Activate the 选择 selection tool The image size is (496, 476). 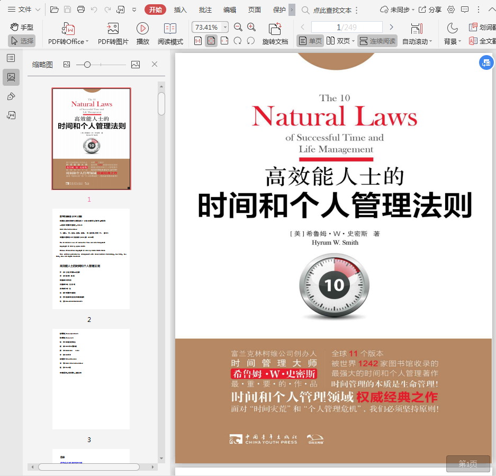[22, 41]
